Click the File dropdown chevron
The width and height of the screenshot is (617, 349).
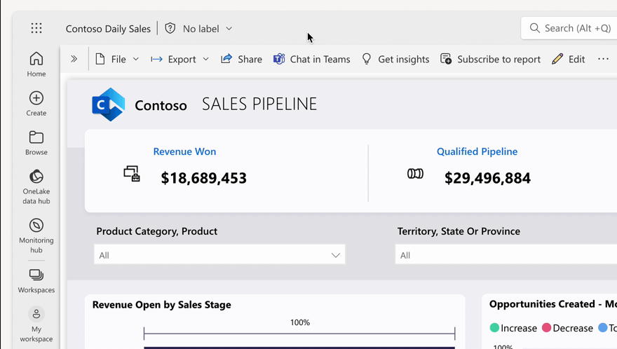[x=136, y=59]
